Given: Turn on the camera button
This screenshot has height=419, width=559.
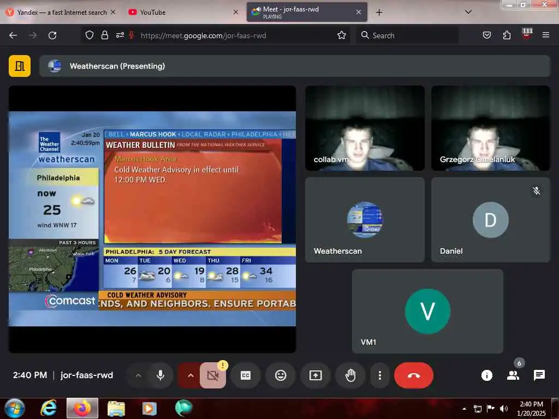Looking at the screenshot, I should coord(213,375).
